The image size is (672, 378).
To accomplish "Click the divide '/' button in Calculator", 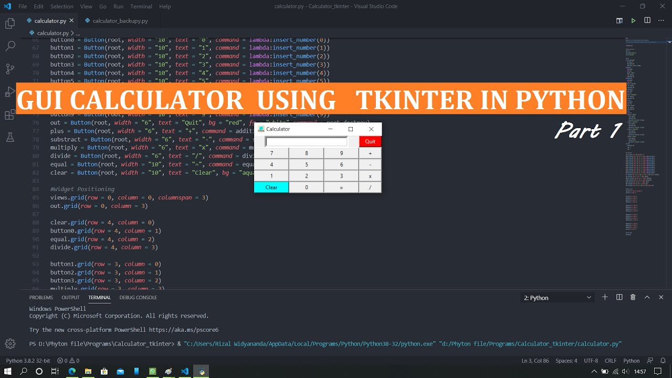I will point(370,187).
